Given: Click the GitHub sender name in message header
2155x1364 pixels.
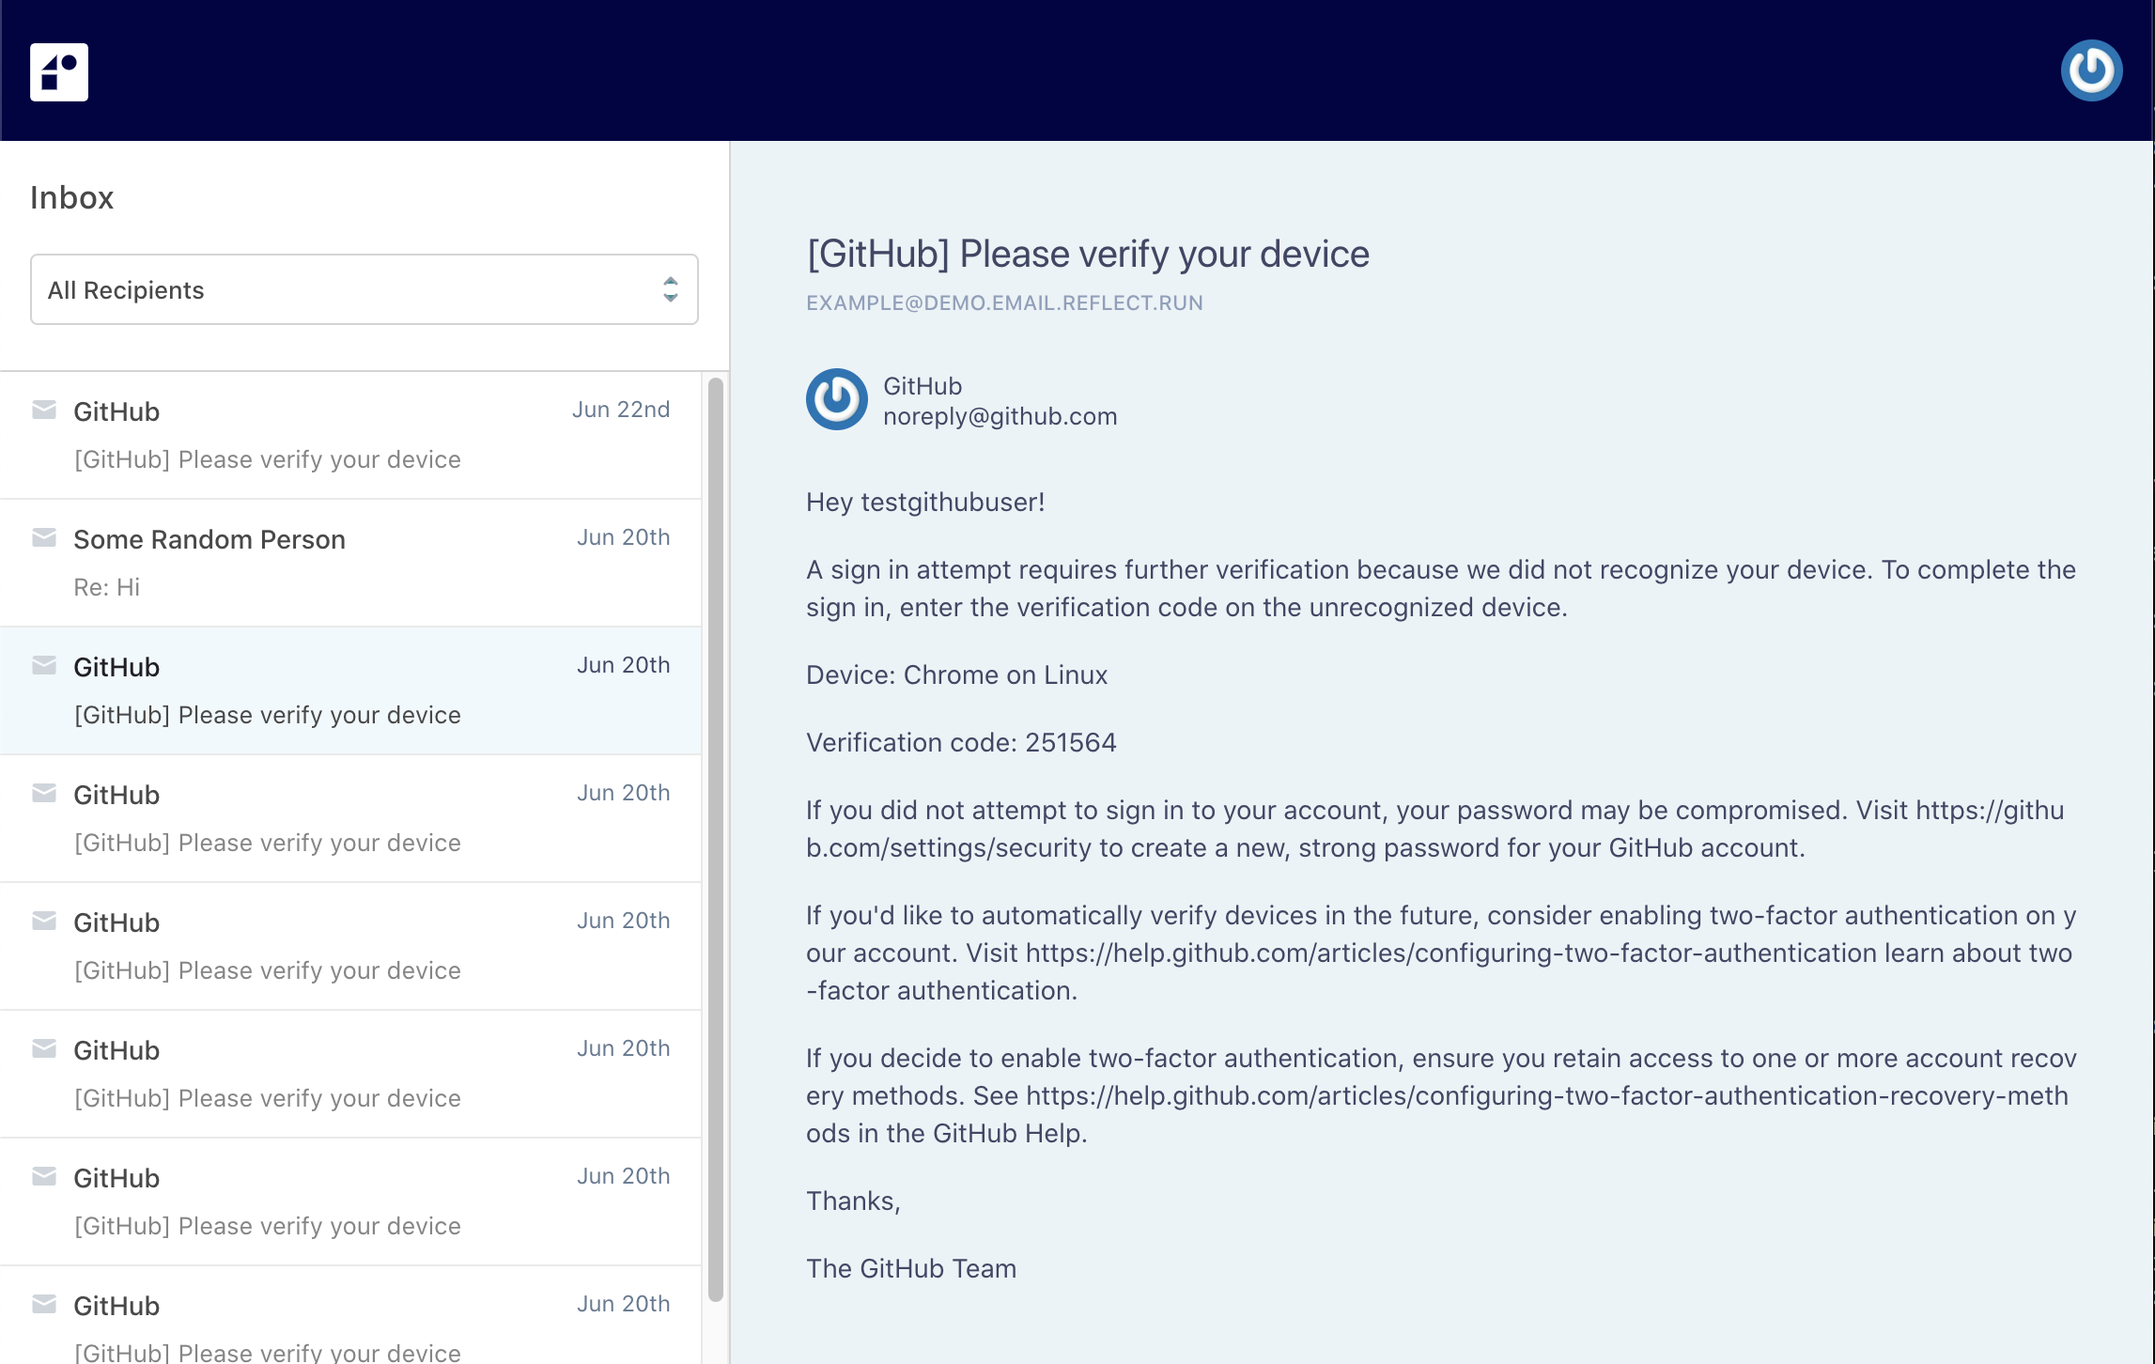Looking at the screenshot, I should tap(922, 386).
